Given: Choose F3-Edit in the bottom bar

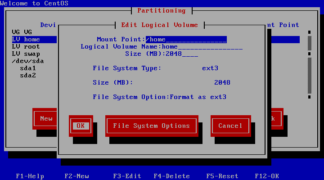Looking at the screenshot, I should (x=127, y=176).
